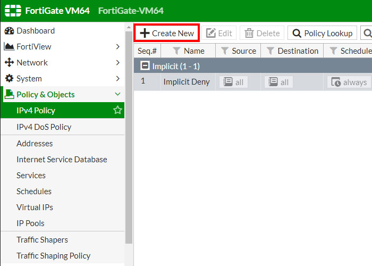Expand the System menu section
Image resolution: width=372 pixels, height=266 pixels.
117,79
